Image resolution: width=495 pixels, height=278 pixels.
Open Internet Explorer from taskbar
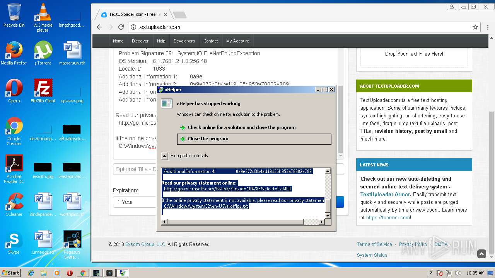(x=31, y=273)
